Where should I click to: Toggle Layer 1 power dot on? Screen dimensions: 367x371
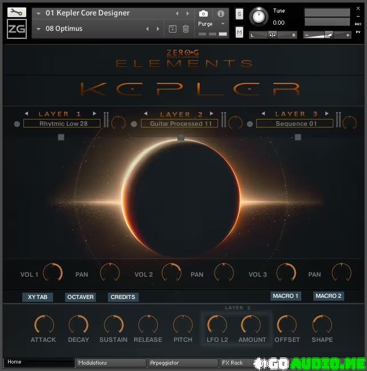[17, 124]
